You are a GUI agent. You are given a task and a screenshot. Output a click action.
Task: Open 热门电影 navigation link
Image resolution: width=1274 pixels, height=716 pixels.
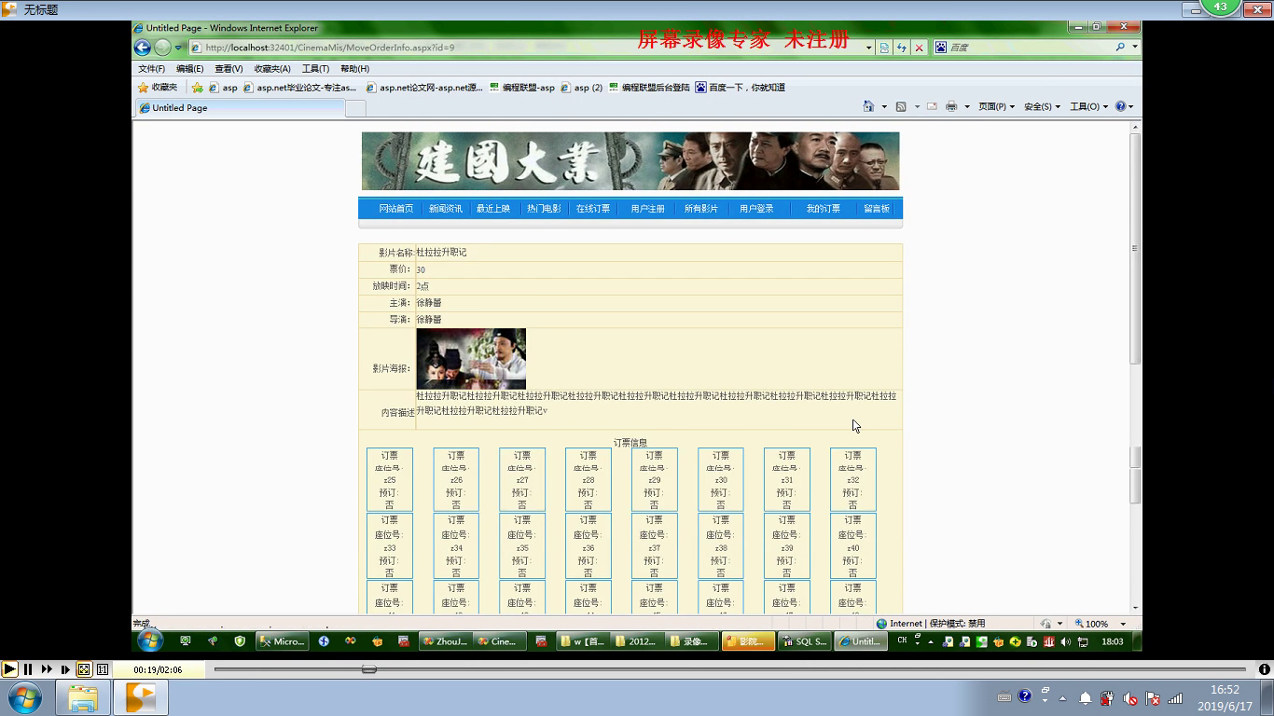tap(544, 209)
